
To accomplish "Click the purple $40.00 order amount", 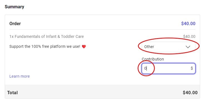I will 188,24.
